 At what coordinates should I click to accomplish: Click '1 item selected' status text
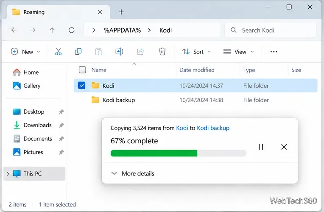[x=57, y=204]
